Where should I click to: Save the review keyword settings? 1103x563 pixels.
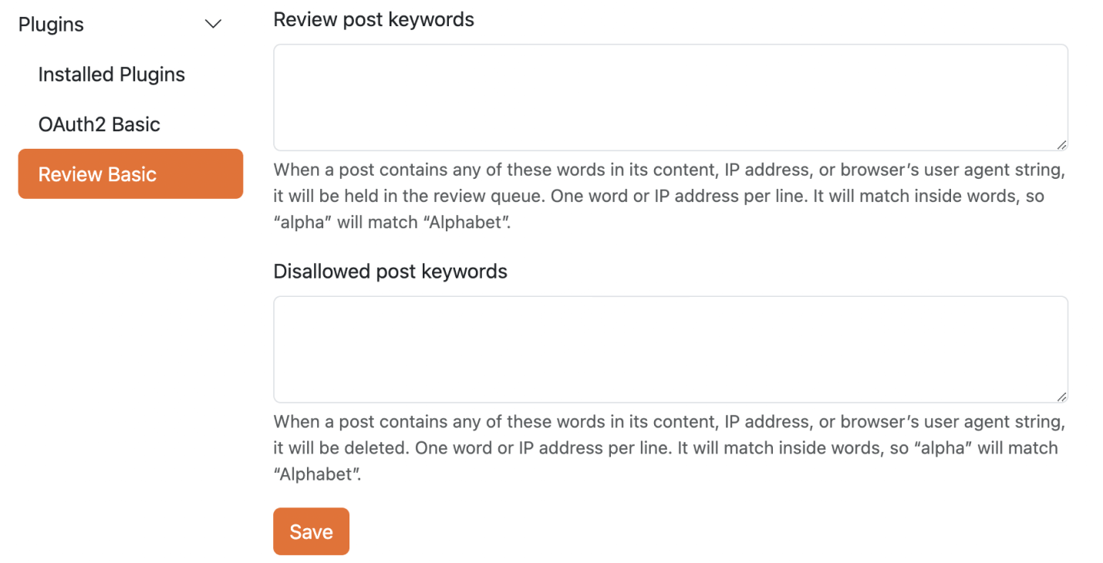pyautogui.click(x=311, y=531)
